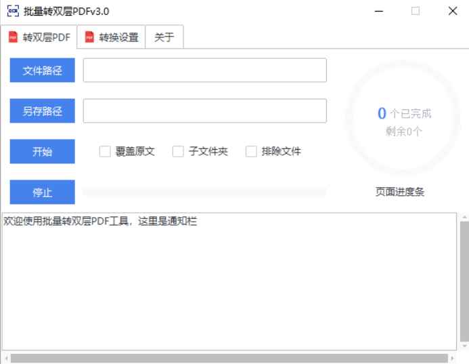Check the 排除文件 option
This screenshot has height=364, width=469.
pyautogui.click(x=251, y=151)
